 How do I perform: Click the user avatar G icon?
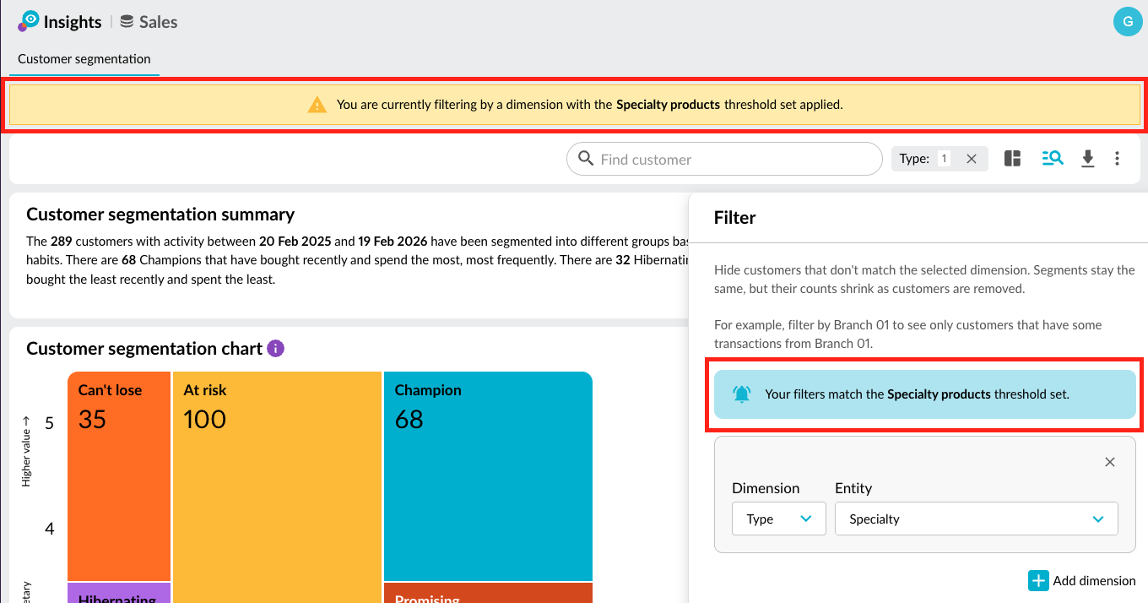point(1128,22)
